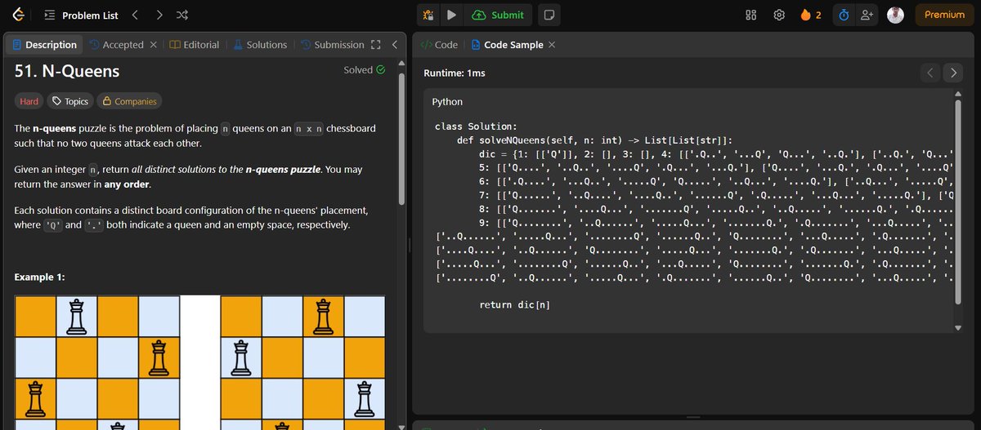
Task: Close the Code Sample tab
Action: pyautogui.click(x=552, y=45)
